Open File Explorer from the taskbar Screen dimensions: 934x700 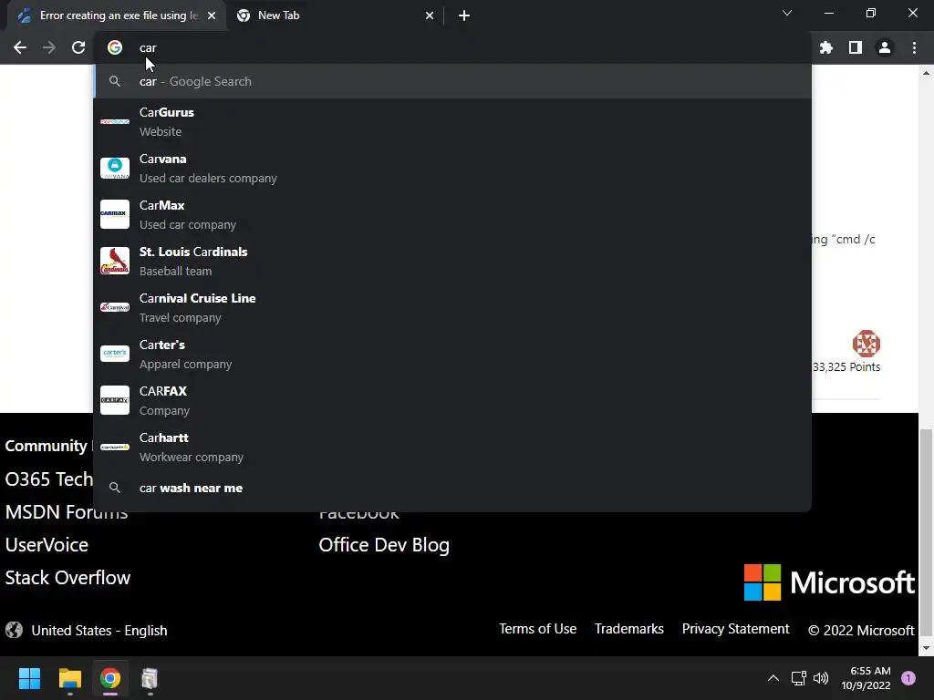click(x=69, y=678)
